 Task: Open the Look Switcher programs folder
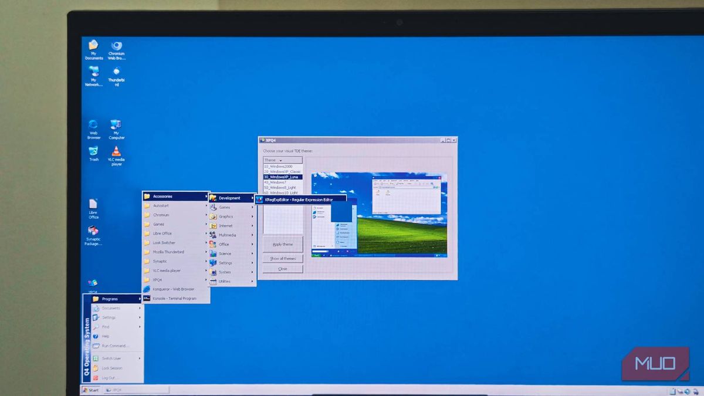pos(176,243)
